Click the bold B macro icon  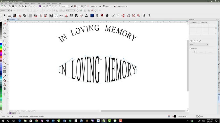click(76, 16)
